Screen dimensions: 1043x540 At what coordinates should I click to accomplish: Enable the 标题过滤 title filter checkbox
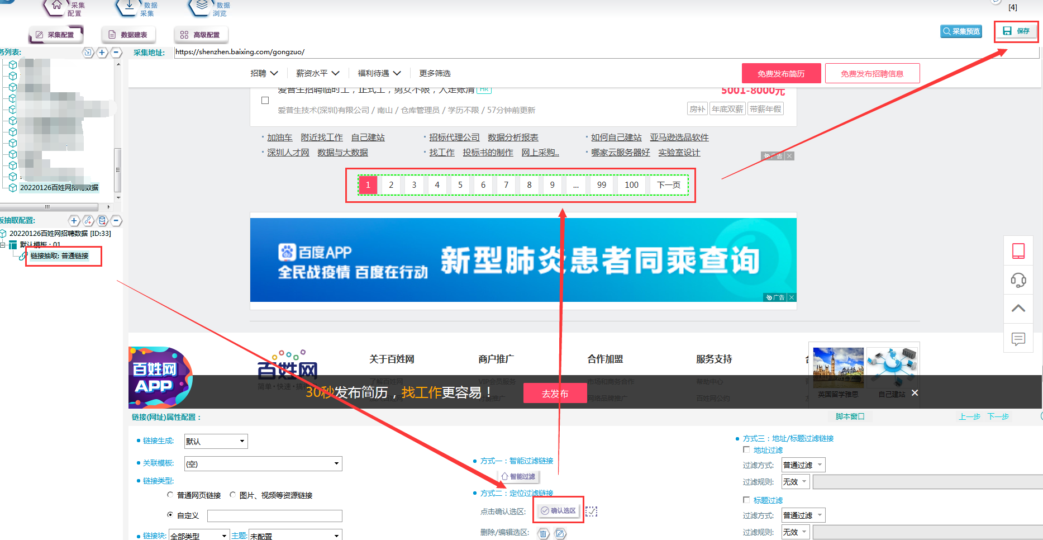[x=746, y=500]
